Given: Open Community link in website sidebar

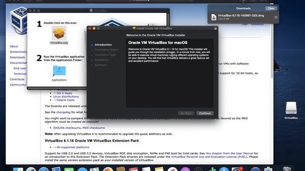Looking at the screenshot, I should (x=18, y=85).
